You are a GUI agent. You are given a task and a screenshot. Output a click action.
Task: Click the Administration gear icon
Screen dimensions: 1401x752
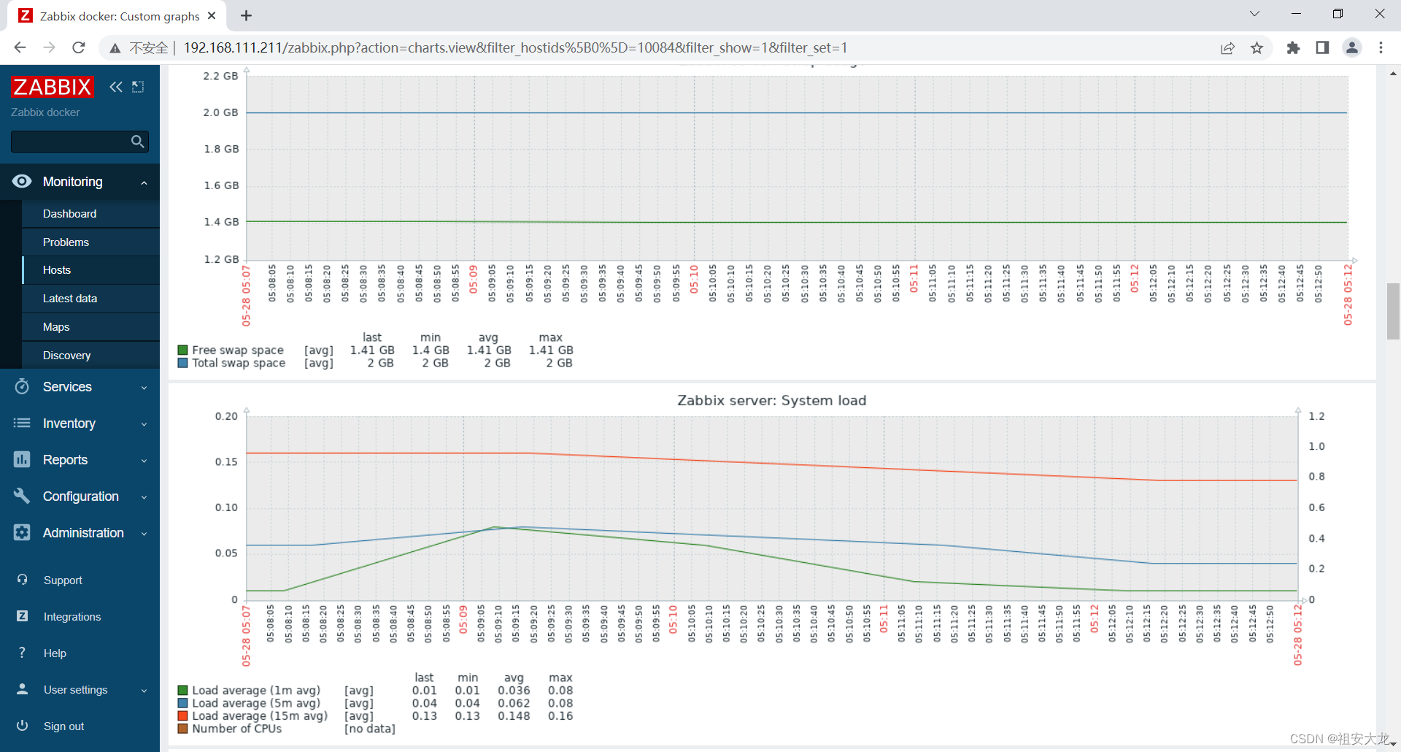(22, 532)
